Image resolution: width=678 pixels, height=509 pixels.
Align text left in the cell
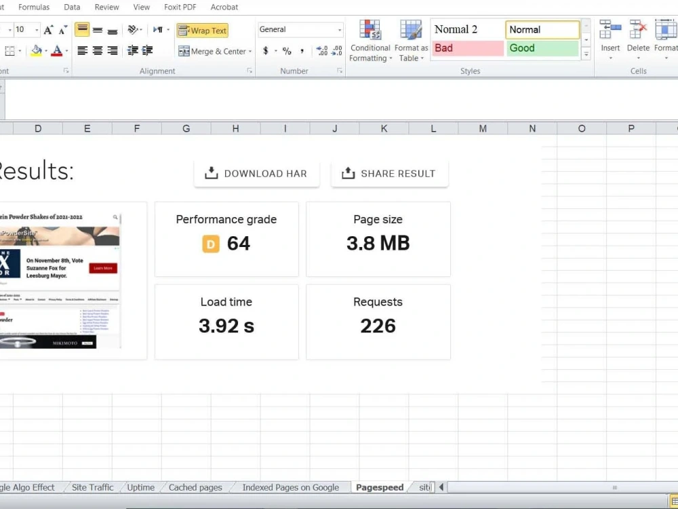(x=82, y=51)
